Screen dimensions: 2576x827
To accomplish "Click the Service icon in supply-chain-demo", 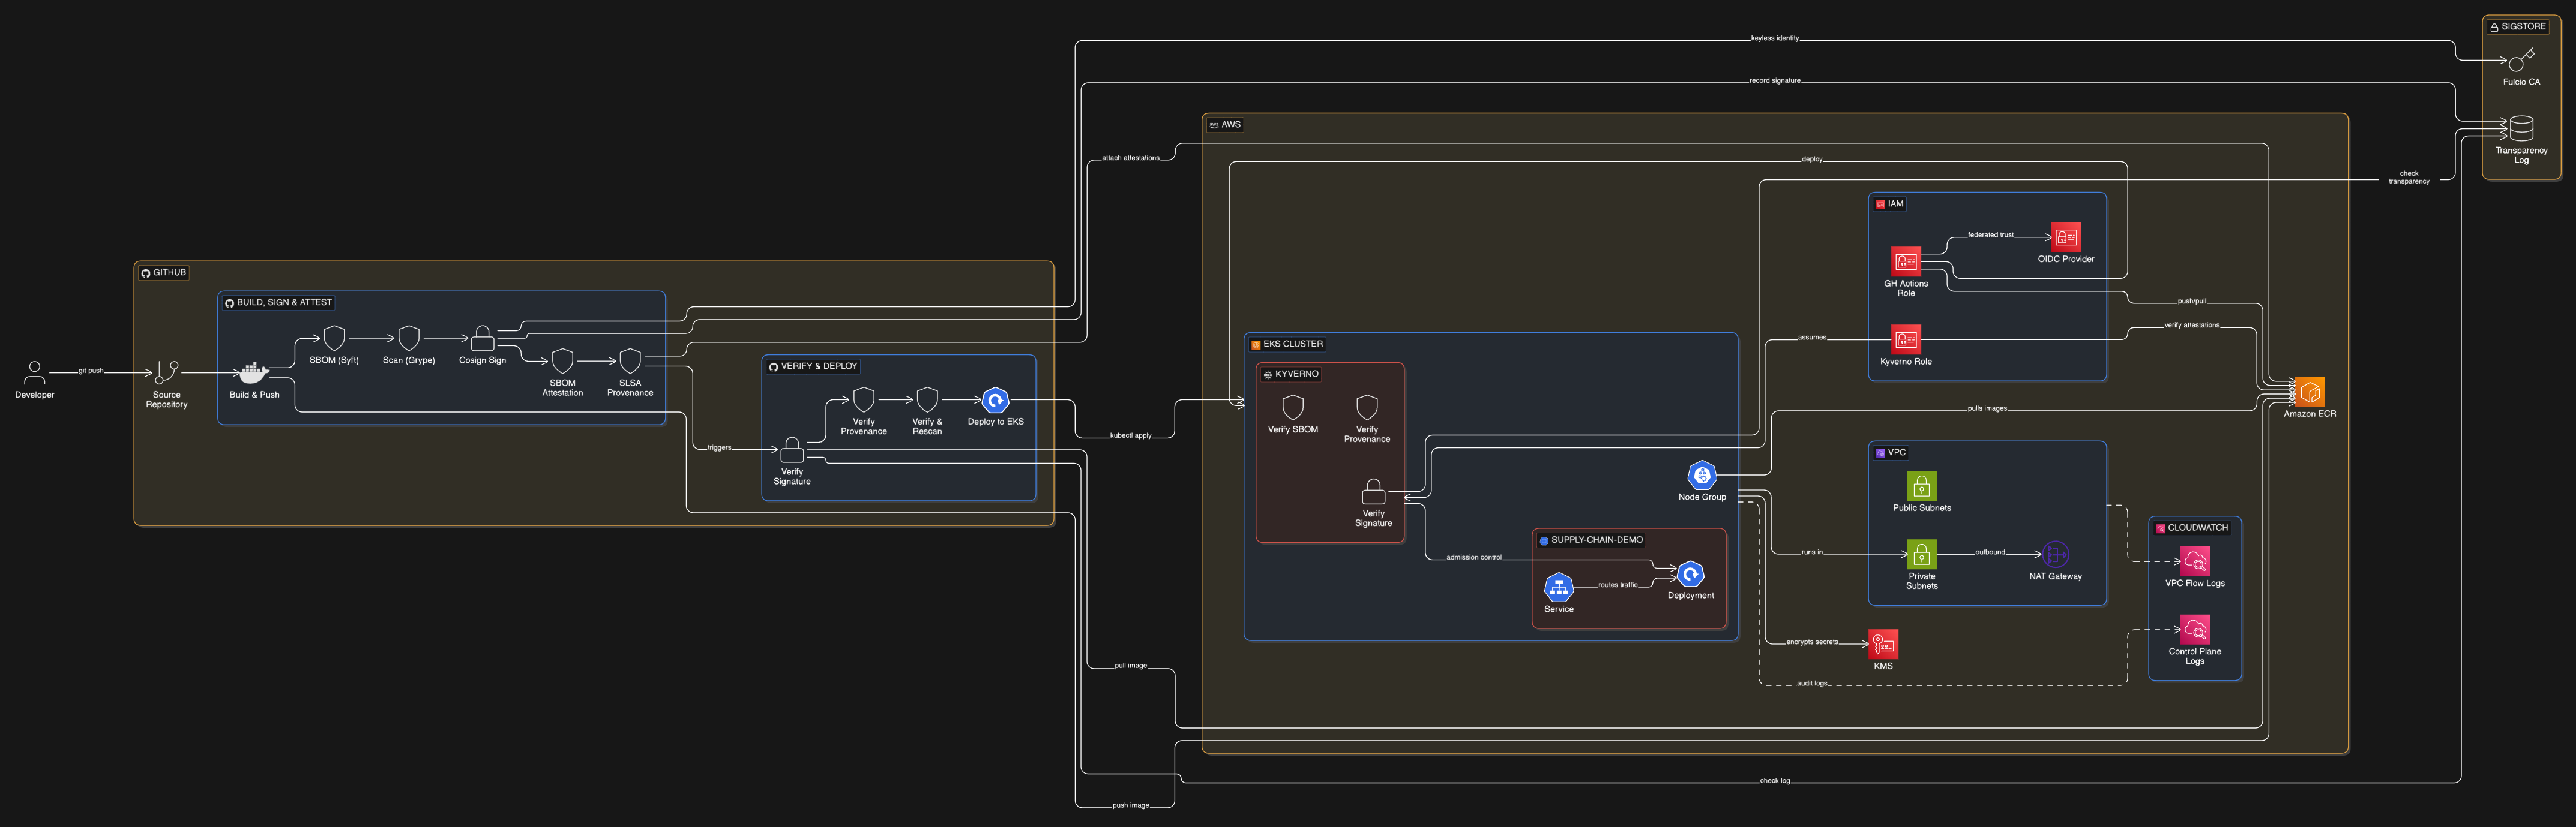I will [x=1559, y=587].
